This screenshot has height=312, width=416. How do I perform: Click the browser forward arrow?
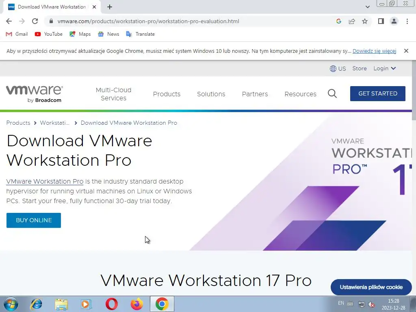22,21
